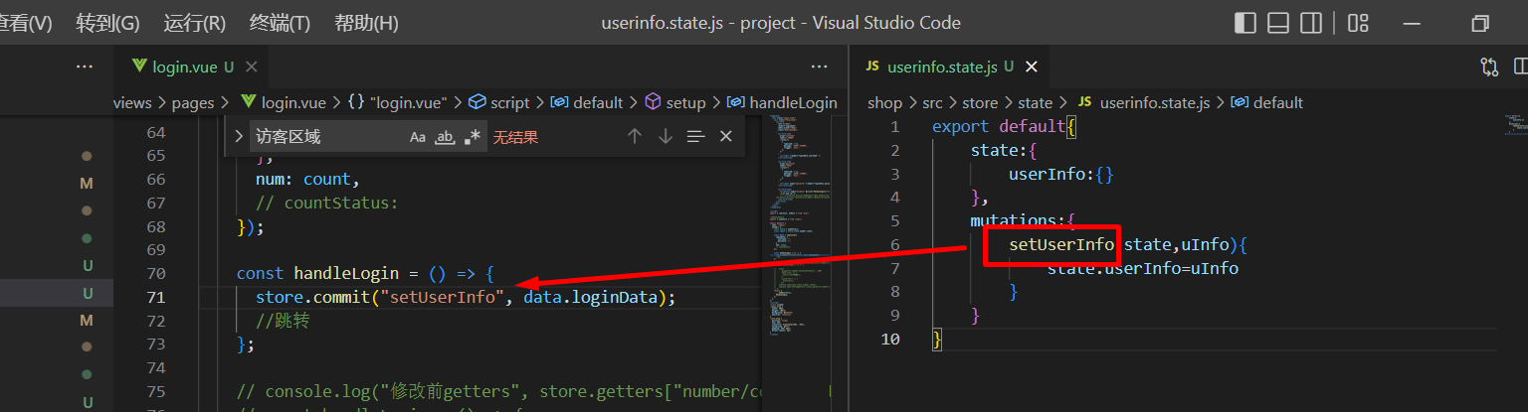Toggle secondary side bar layout icon
This screenshot has height=412, width=1528.
tap(1311, 23)
